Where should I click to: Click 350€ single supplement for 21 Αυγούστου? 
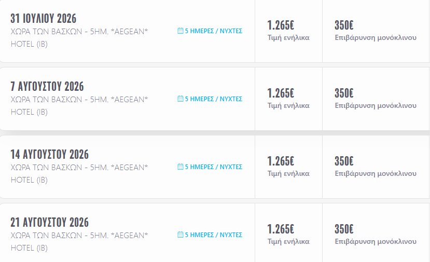coord(344,229)
